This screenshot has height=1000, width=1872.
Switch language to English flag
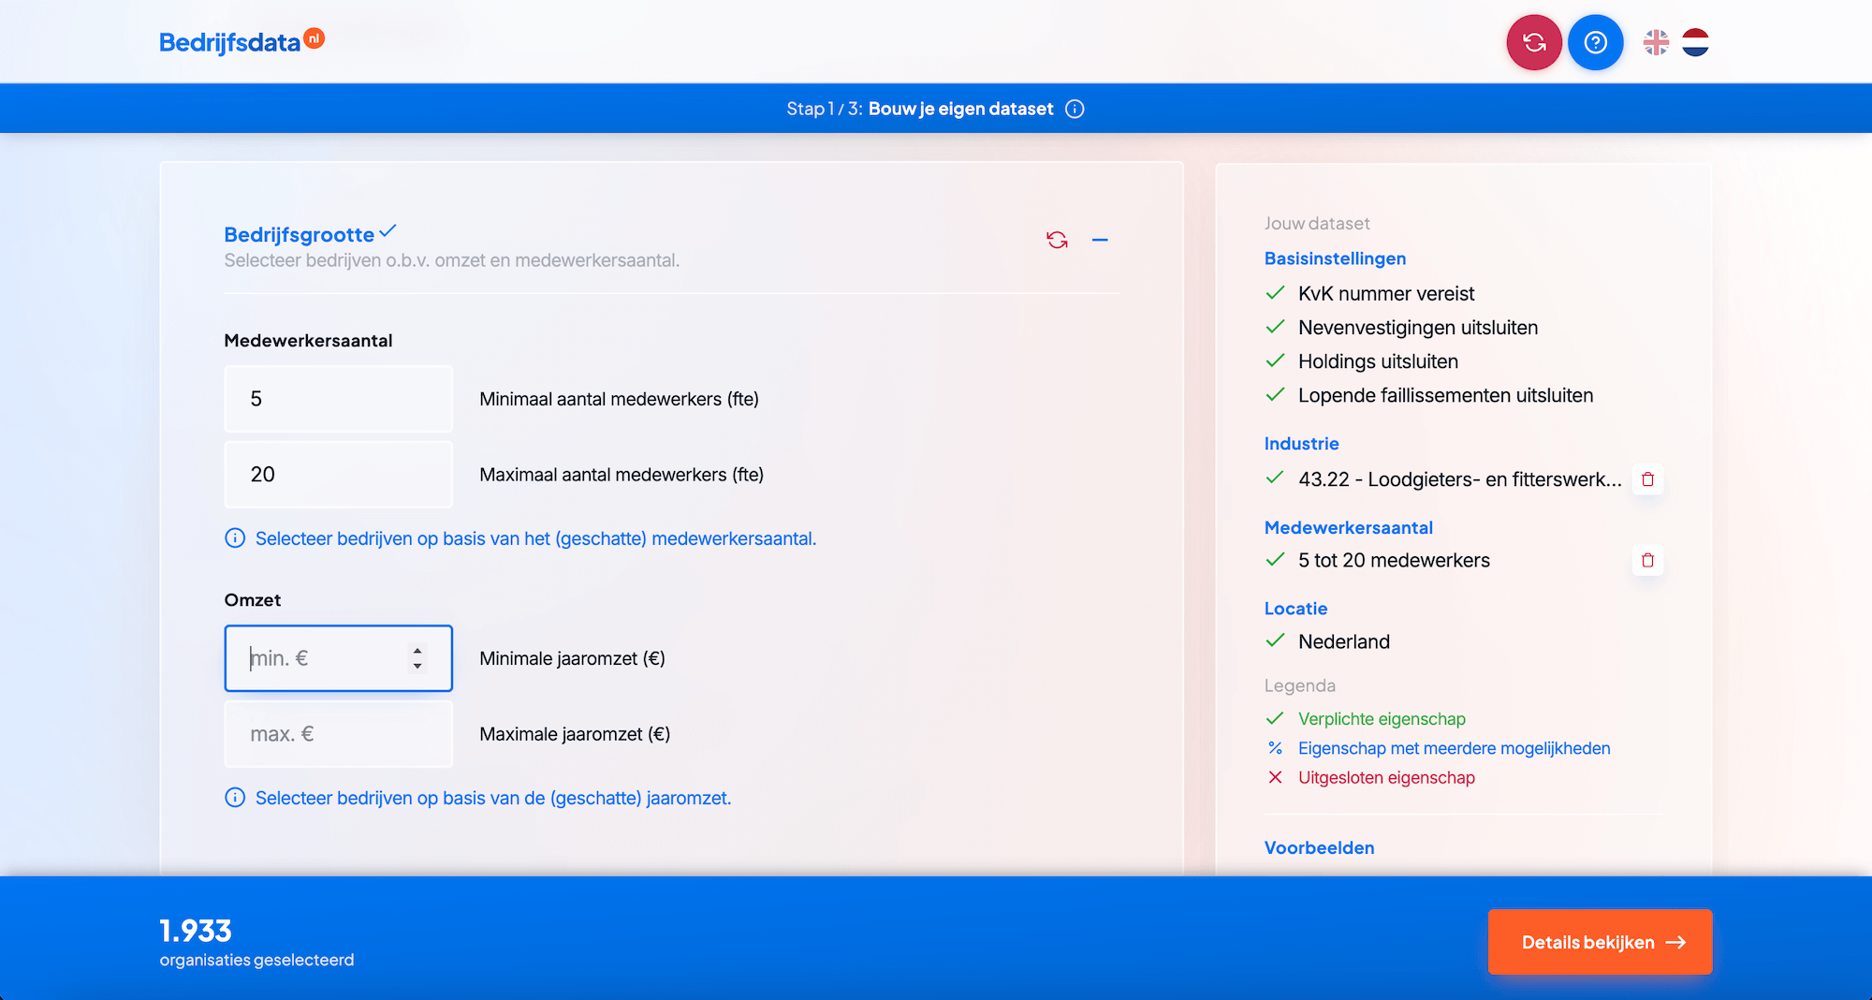click(x=1656, y=42)
